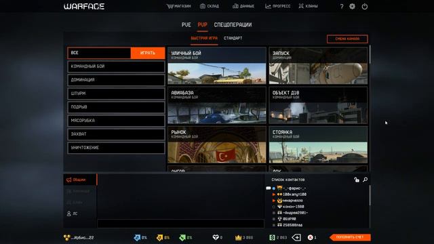This screenshot has height=244, width=434.
Task: Click the contacts list lock icon
Action: point(357,180)
